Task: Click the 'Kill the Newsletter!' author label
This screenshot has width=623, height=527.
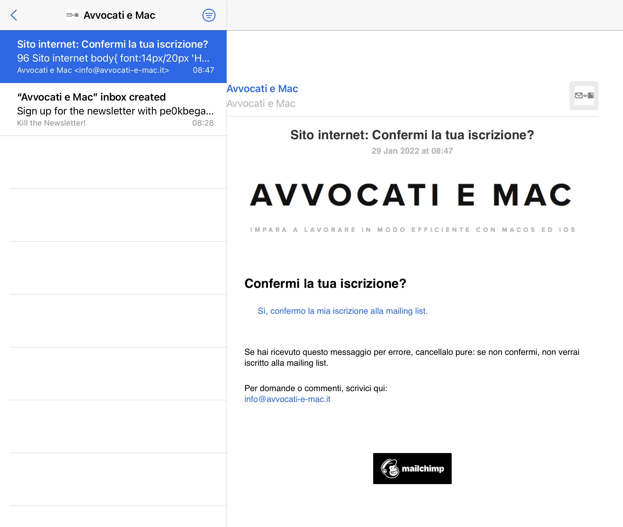Action: click(x=51, y=123)
